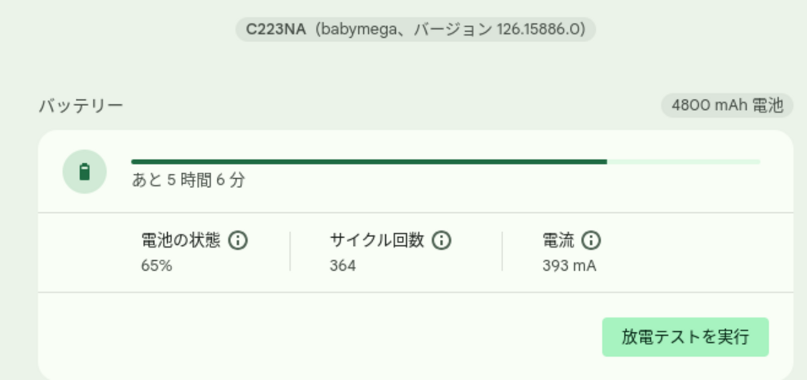Click the 電池の状態 label

[181, 240]
